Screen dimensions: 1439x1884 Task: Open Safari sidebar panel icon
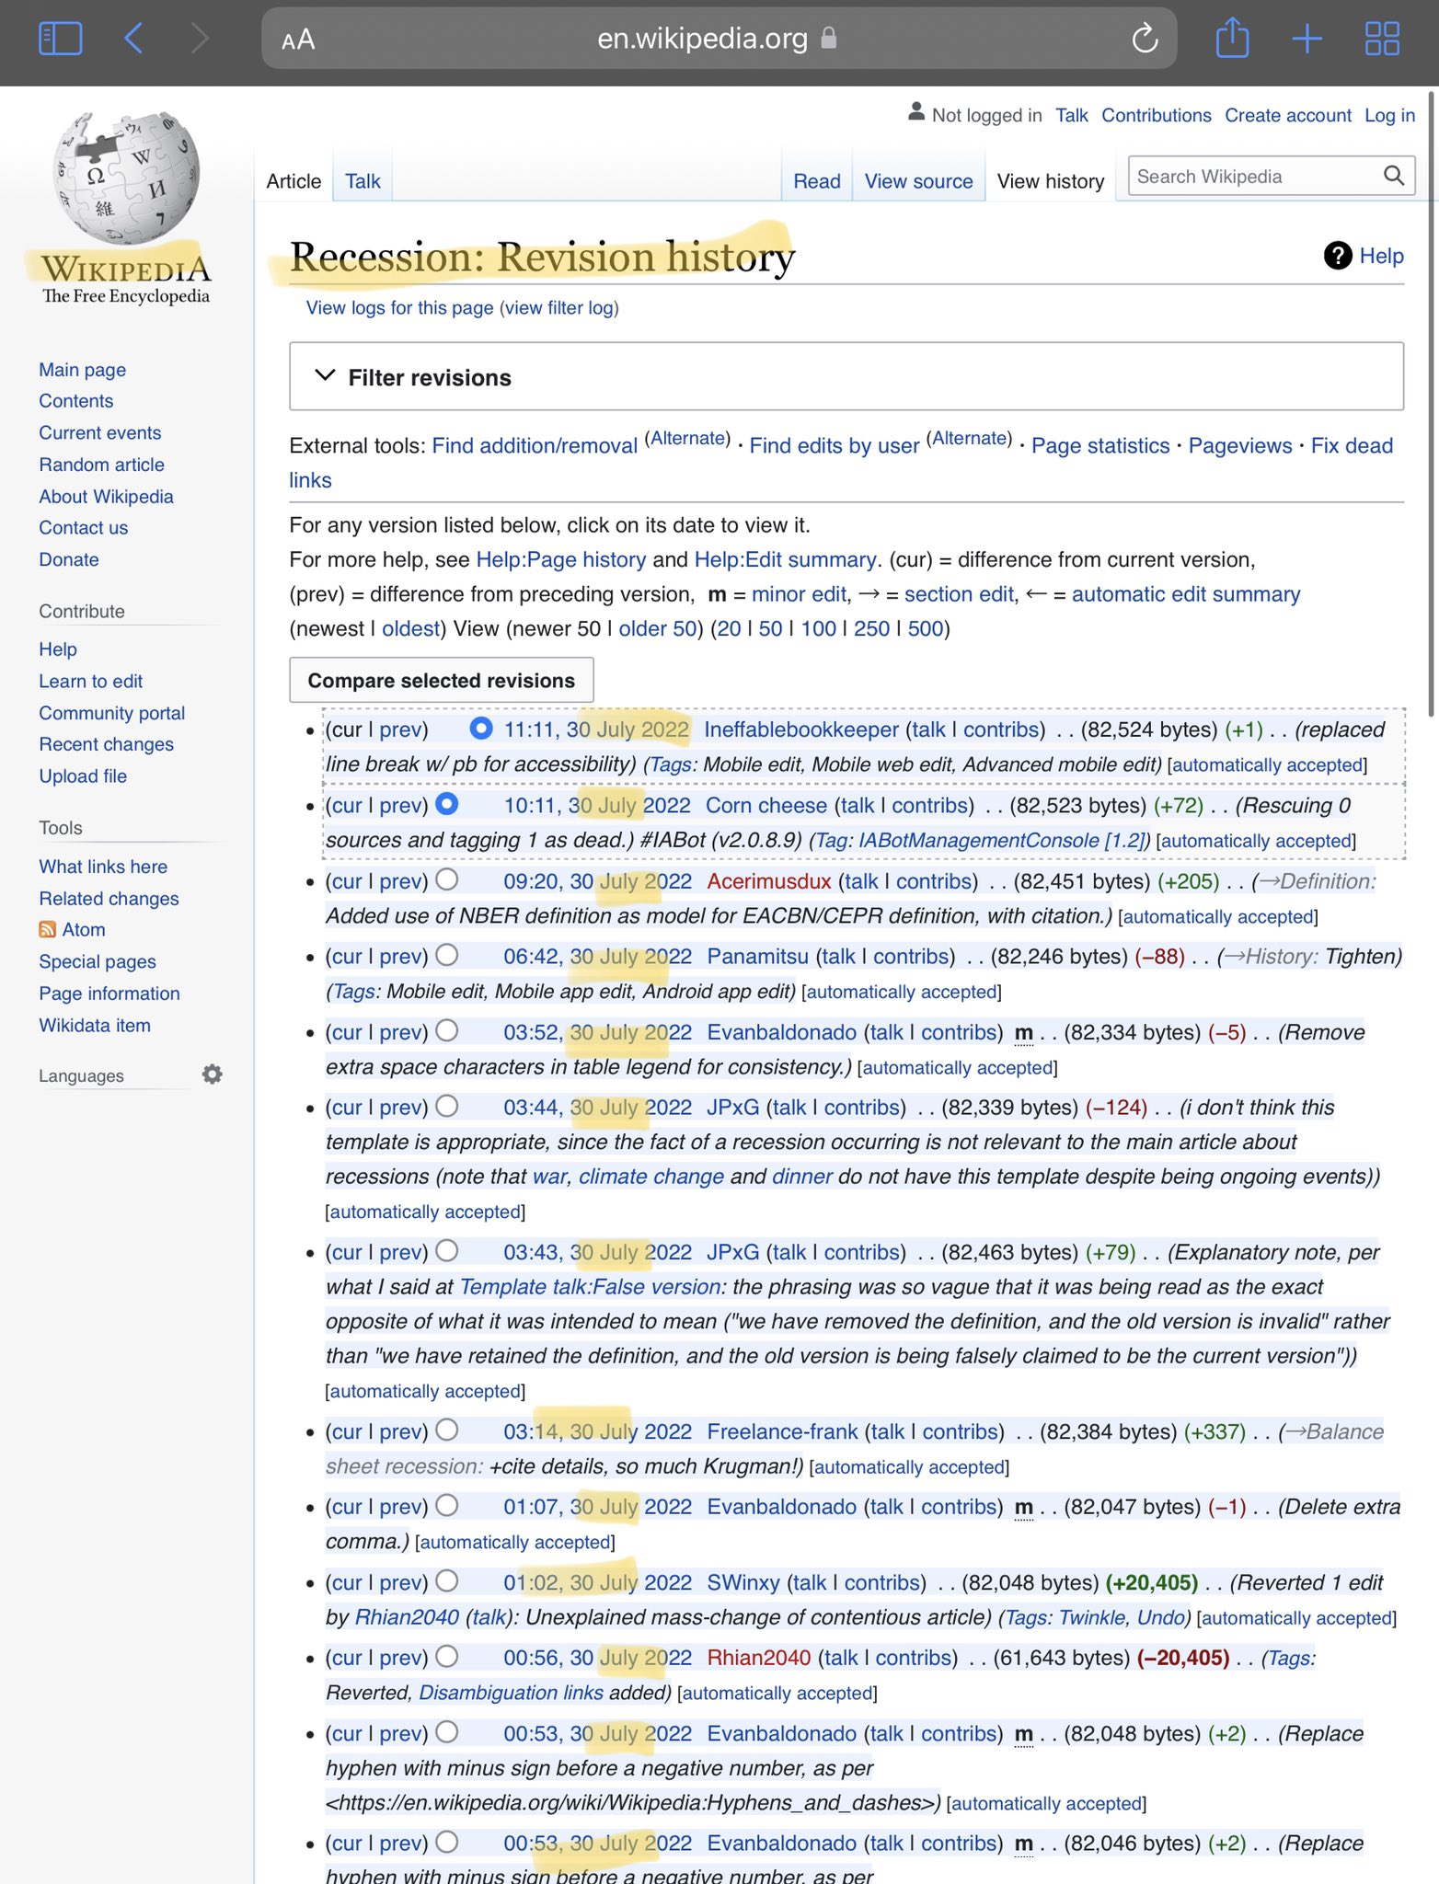pos(61,39)
